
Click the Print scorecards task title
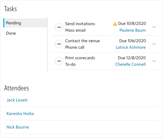pos(80,58)
